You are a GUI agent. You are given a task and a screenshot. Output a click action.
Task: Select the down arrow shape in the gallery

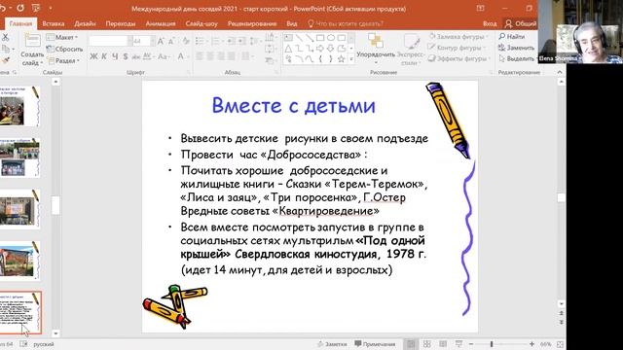tap(331, 49)
